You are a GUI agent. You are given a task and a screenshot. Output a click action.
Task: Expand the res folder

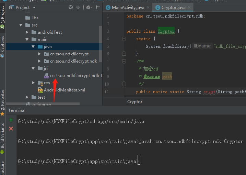coord(33,83)
